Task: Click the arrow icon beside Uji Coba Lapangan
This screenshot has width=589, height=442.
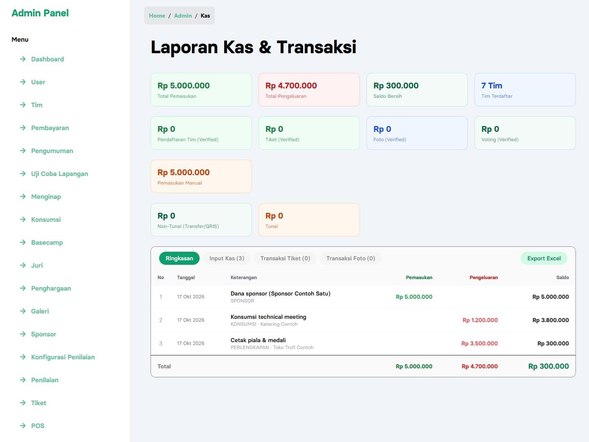Action: tap(23, 174)
